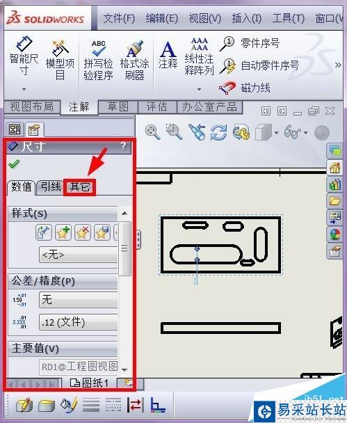The width and height of the screenshot is (347, 423).
Task: Open the File (文件) menu
Action: 119,19
